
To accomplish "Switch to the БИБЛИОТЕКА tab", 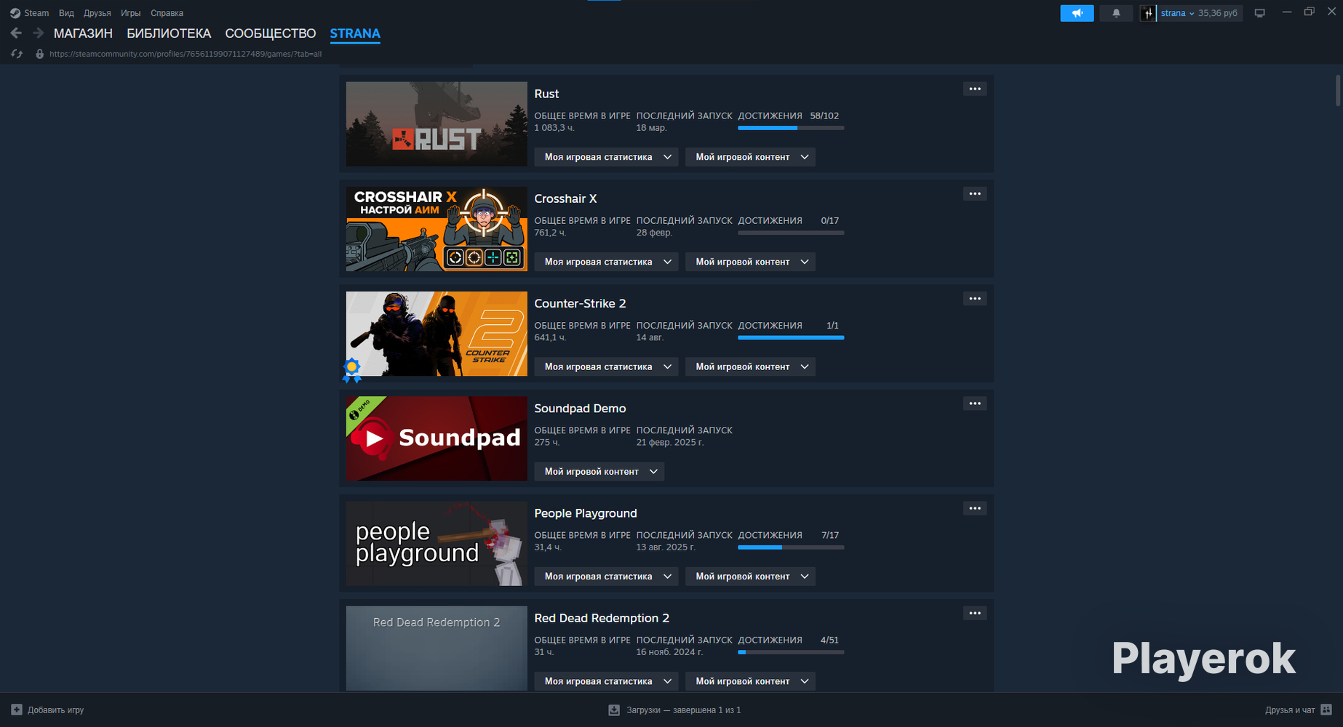I will coord(169,33).
